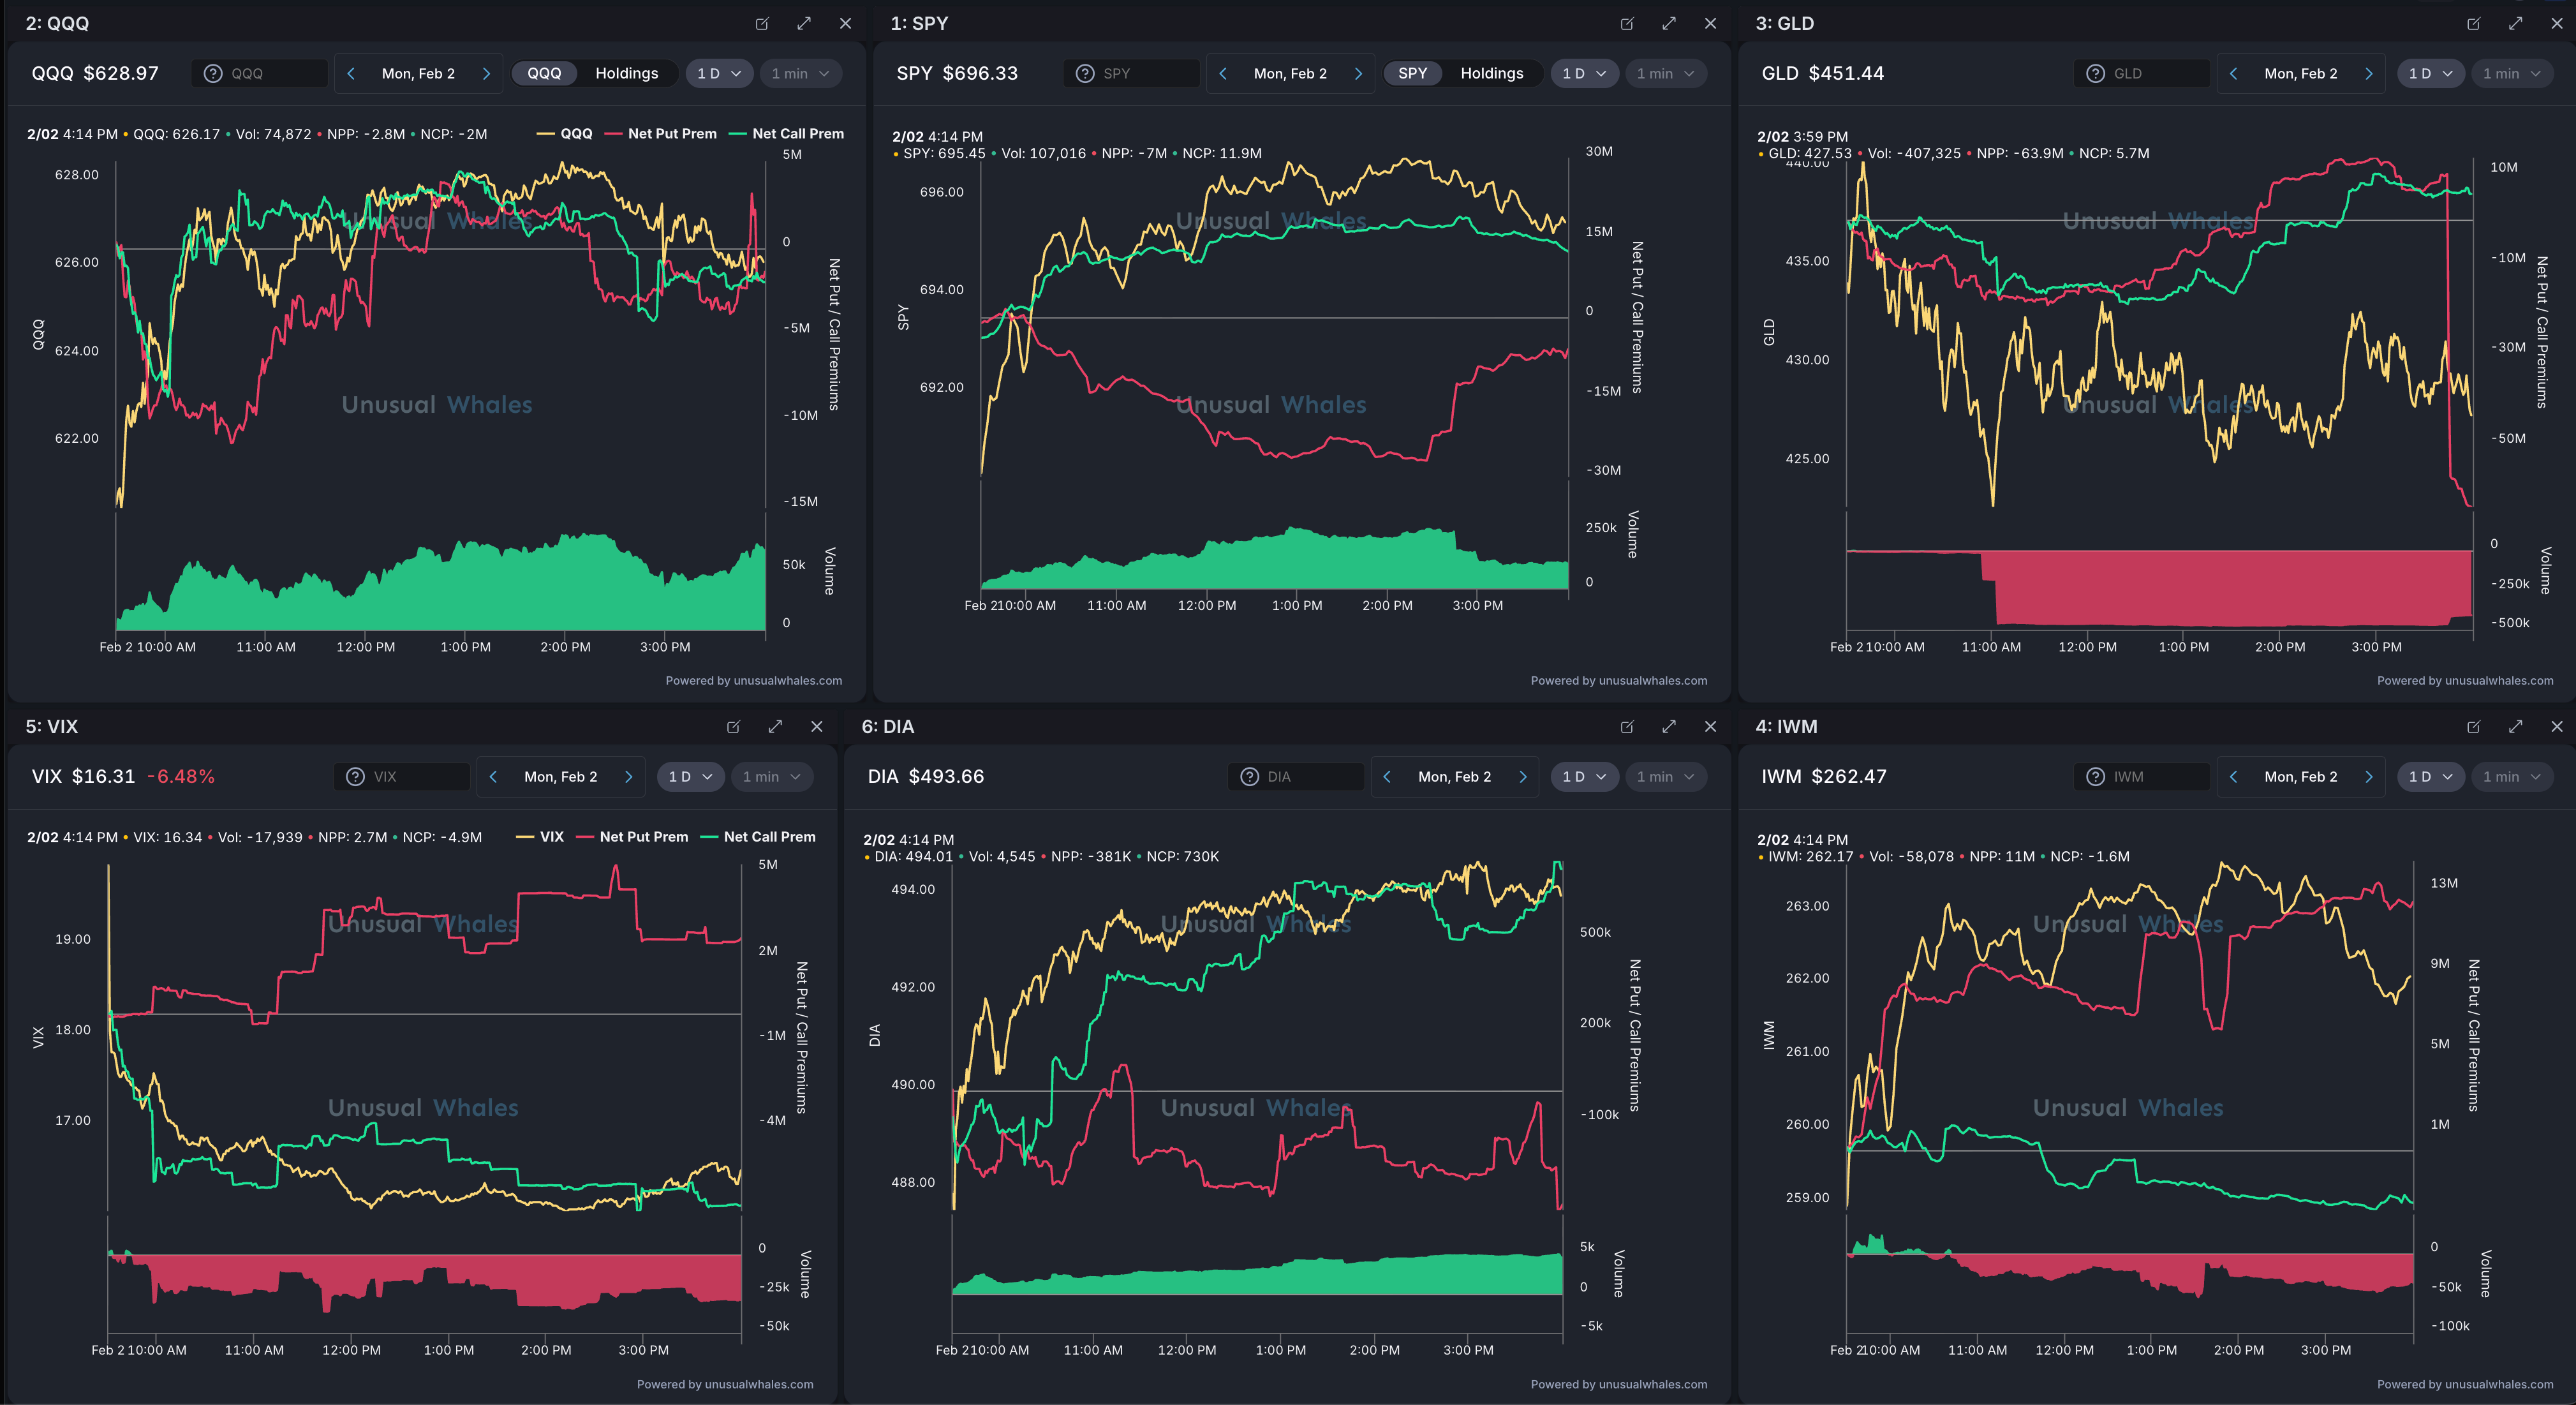
Task: Open the 1 D range dropdown on SPY
Action: [1584, 73]
